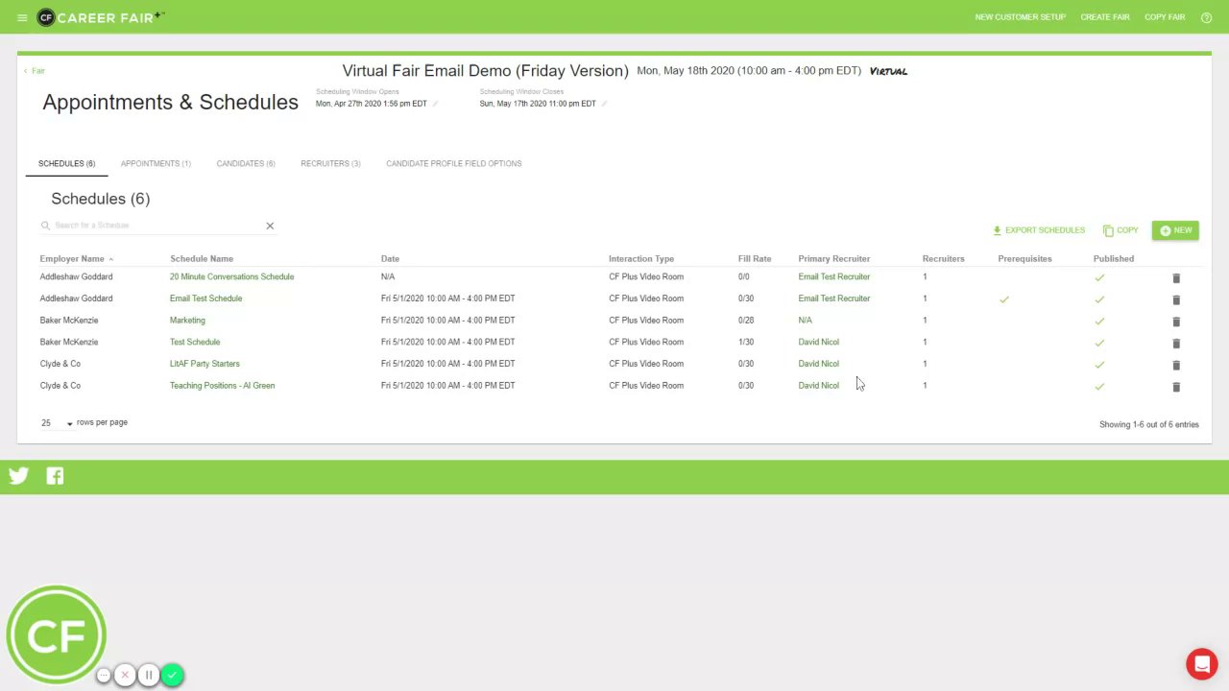Toggle Published check for 20 Minute Conversations
The width and height of the screenshot is (1229, 691).
tap(1099, 277)
